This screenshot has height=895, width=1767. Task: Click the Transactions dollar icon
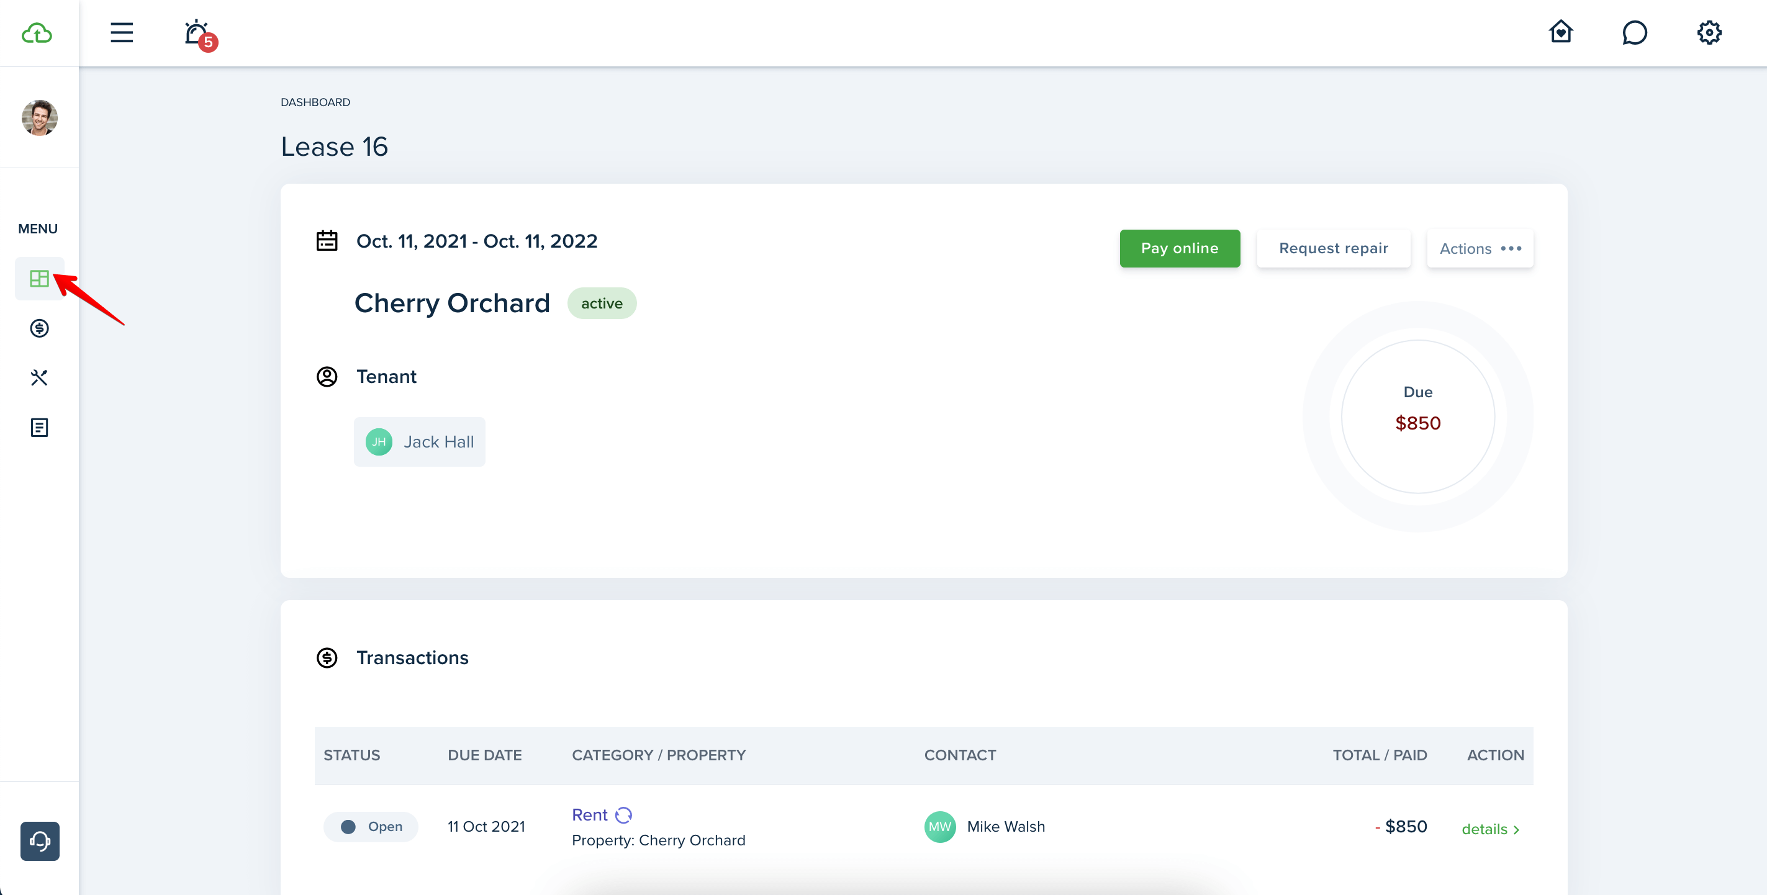(327, 658)
